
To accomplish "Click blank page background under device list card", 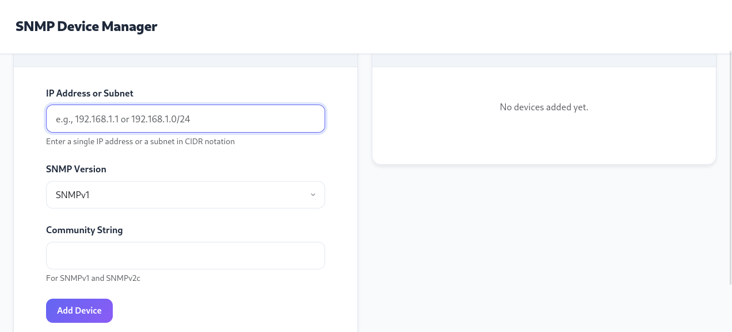I will pos(544,247).
